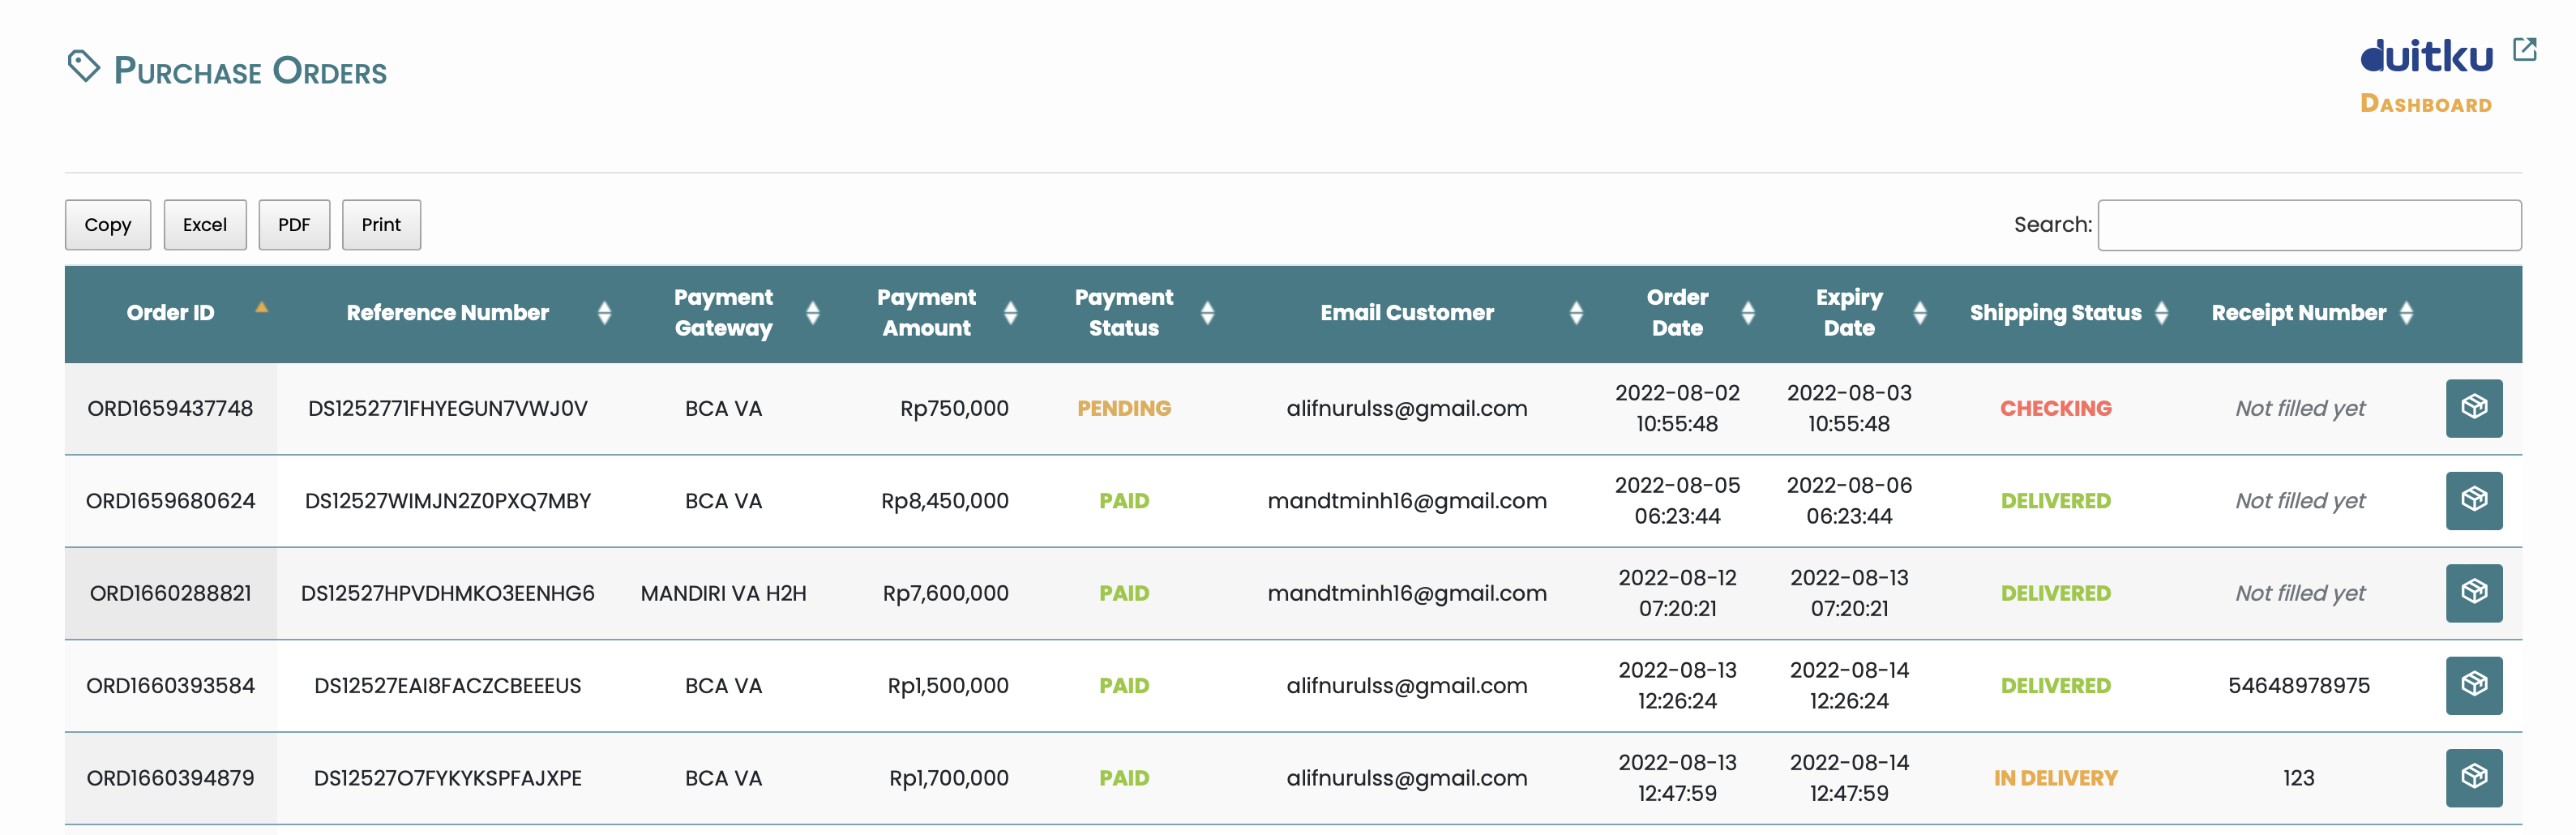The width and height of the screenshot is (2576, 835).
Task: Sort by Email Customer column
Action: (1406, 313)
